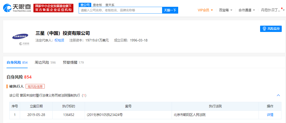
Task: Click the Samsung company logo
Action: coord(20,36)
